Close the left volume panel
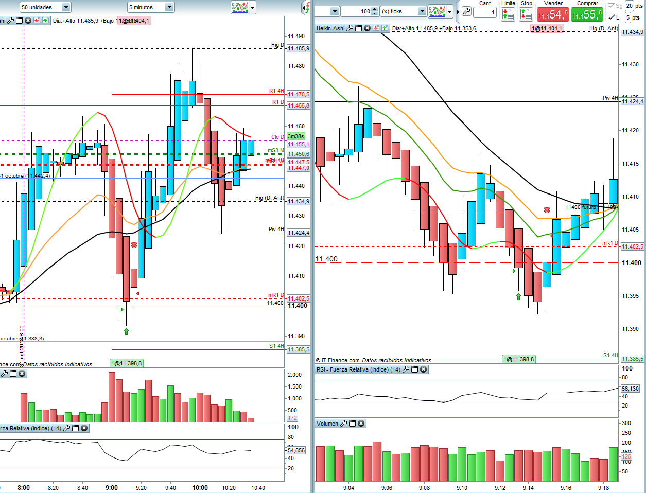The width and height of the screenshot is (646, 493). tap(22, 373)
